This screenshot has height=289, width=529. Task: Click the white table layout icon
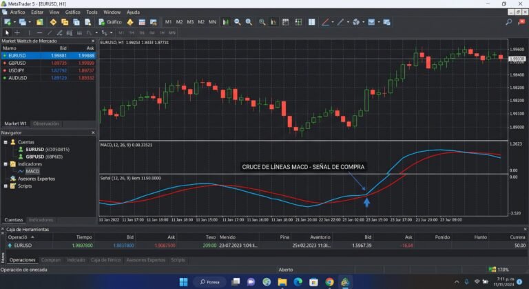click(x=312, y=22)
